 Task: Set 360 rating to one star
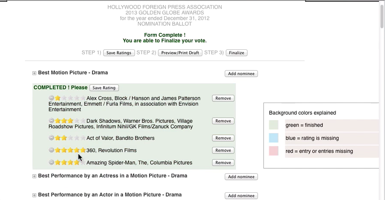click(58, 150)
